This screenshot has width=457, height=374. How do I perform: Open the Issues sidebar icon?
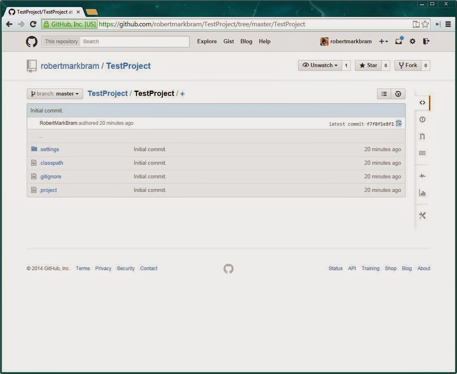[422, 119]
